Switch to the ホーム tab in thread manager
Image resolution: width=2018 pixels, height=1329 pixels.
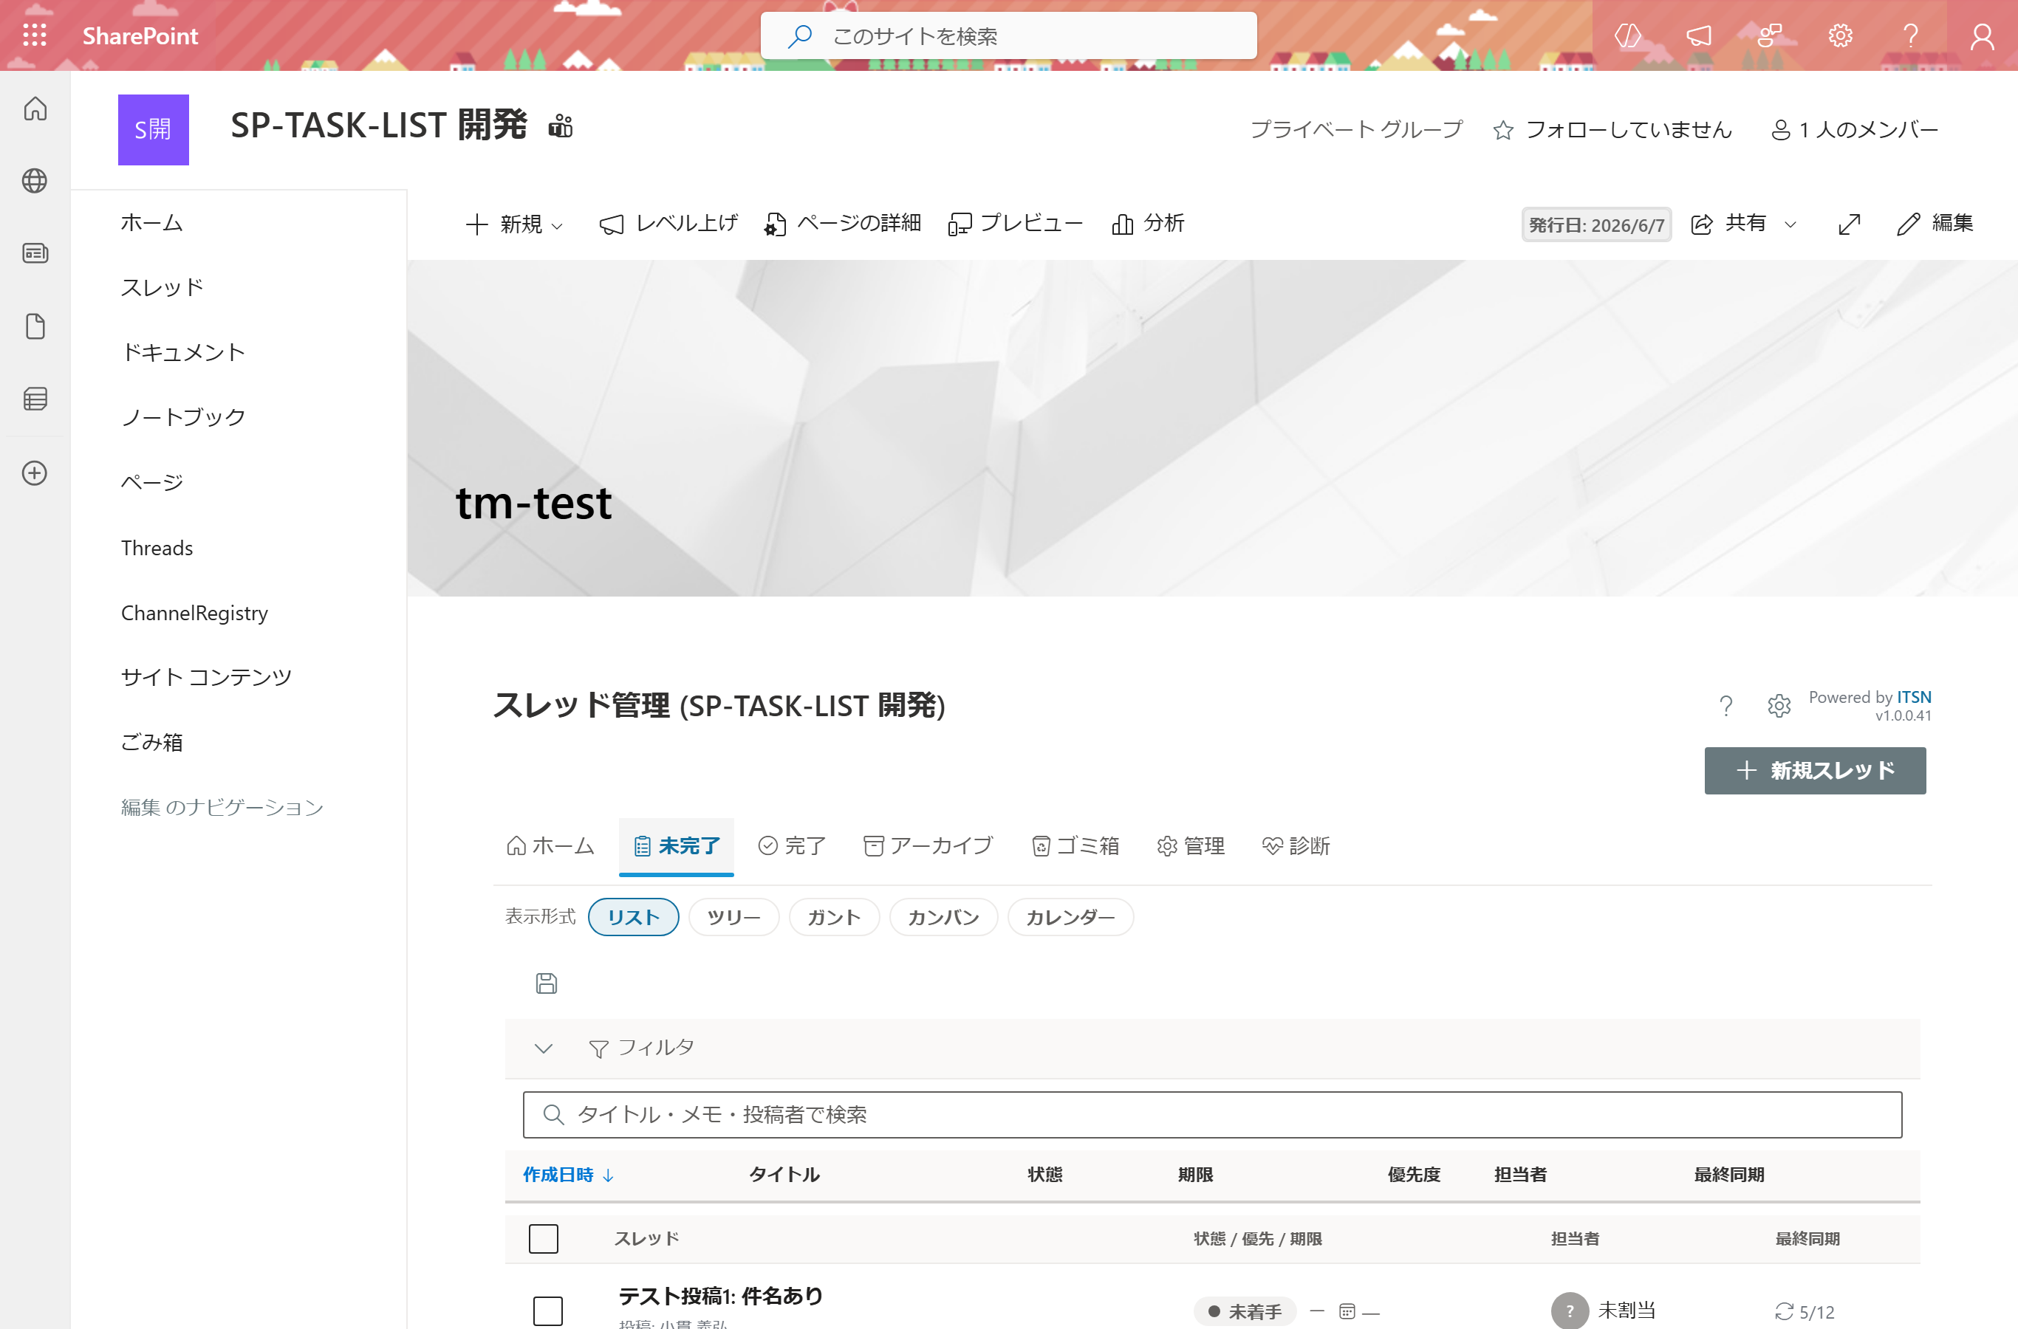click(550, 846)
